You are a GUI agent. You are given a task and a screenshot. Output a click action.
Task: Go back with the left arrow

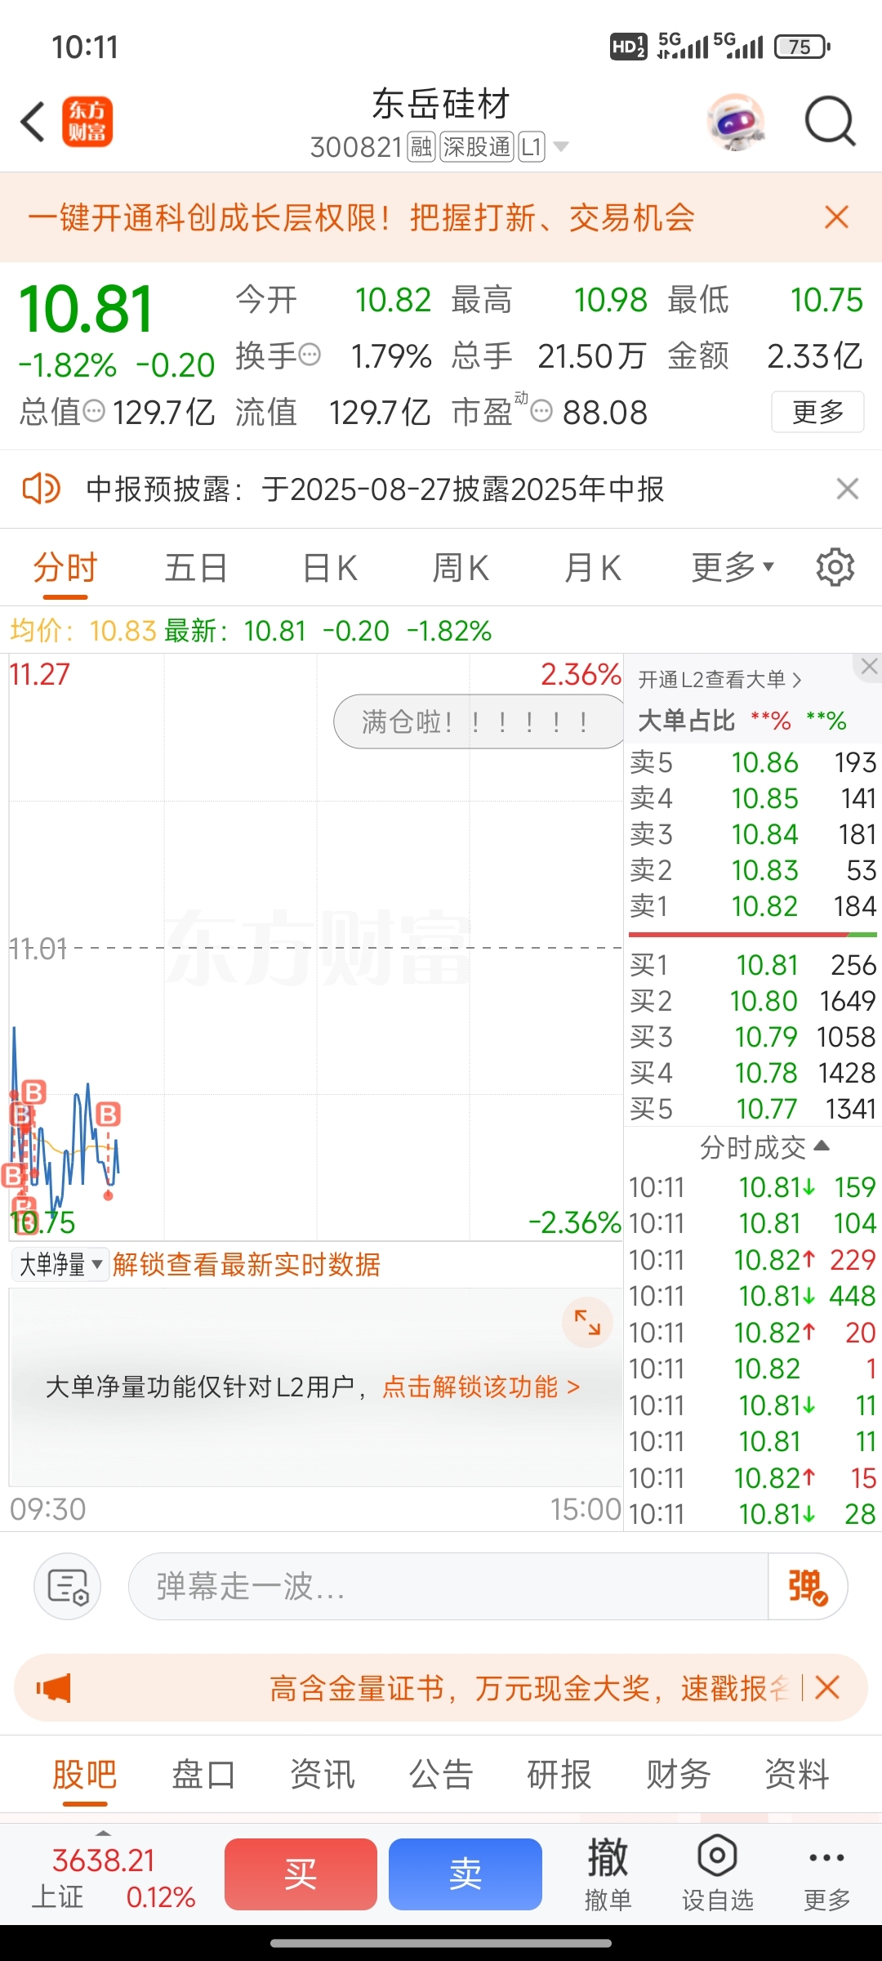33,123
